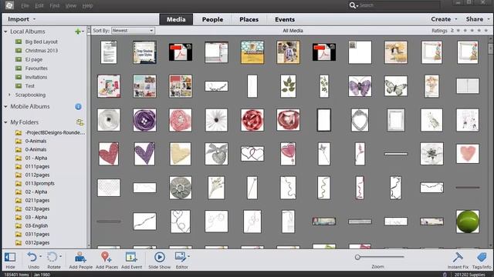Screen dimensions: 494x277
Task: Open the 03-English folder
Action: tap(36, 225)
